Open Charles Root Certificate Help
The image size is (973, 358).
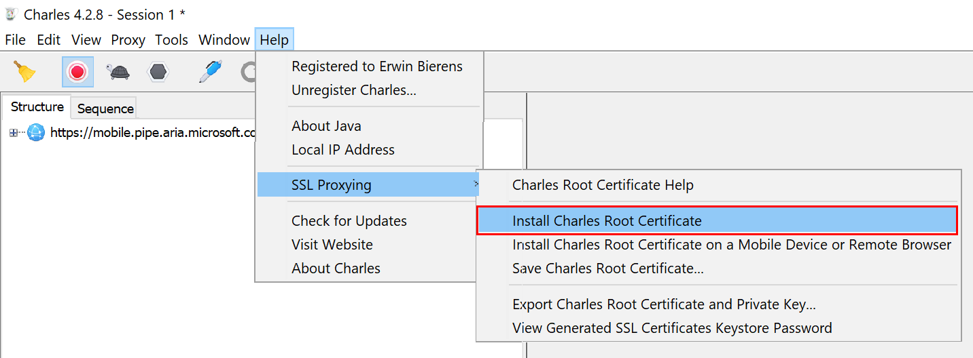click(x=602, y=185)
